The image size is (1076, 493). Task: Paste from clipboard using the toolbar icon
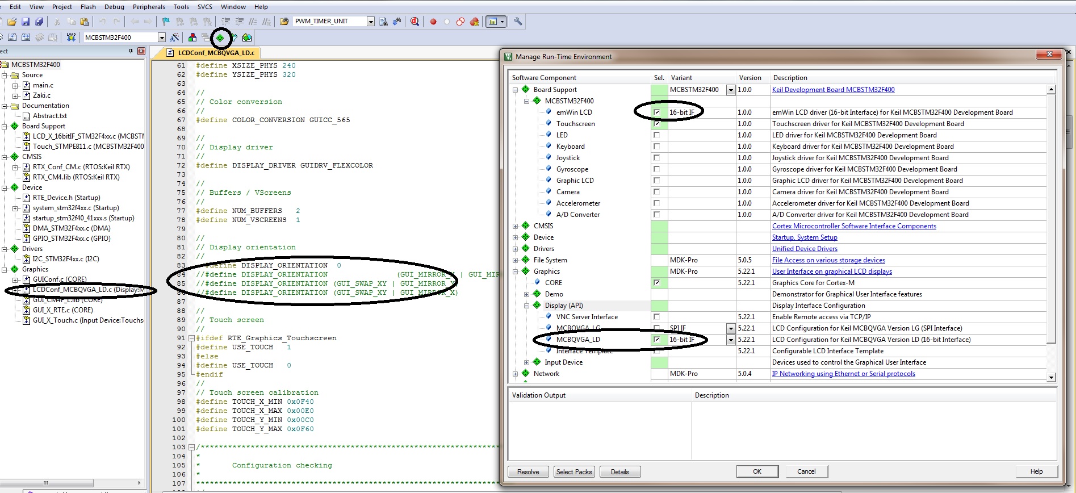(x=85, y=22)
